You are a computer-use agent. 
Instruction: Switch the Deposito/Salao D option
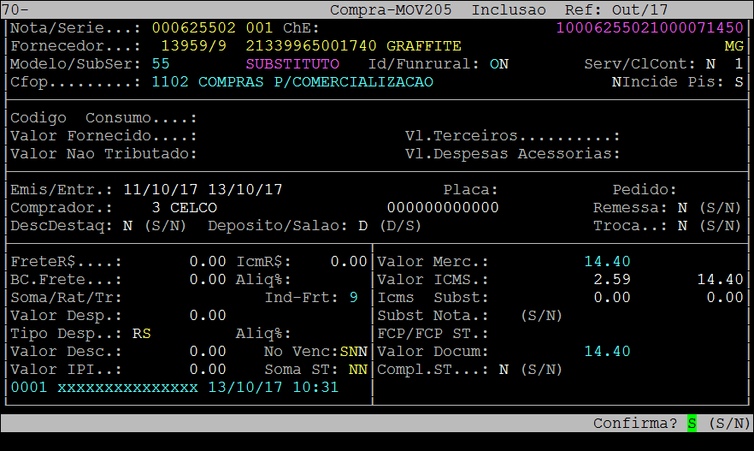click(x=362, y=226)
